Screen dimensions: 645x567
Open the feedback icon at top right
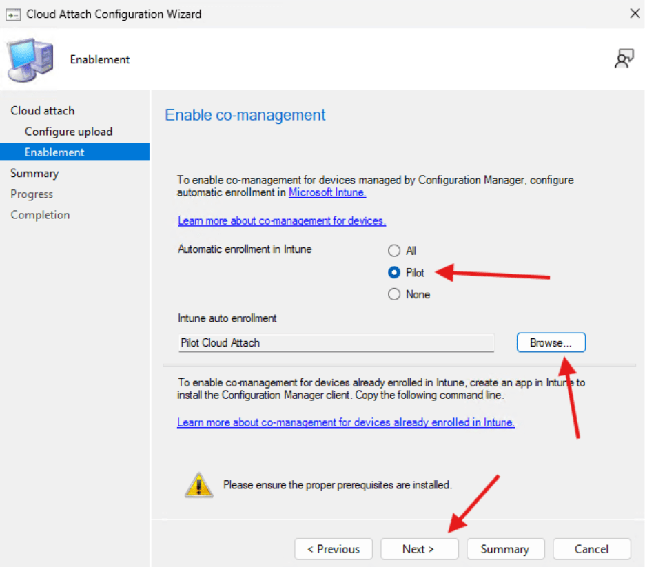624,59
